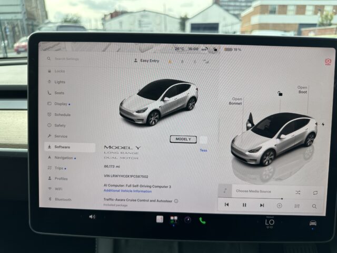Tap the orange alert icon beside Easy Entry

tap(170, 62)
